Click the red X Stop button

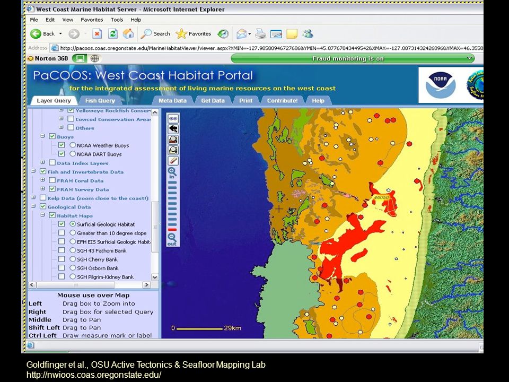coord(96,33)
